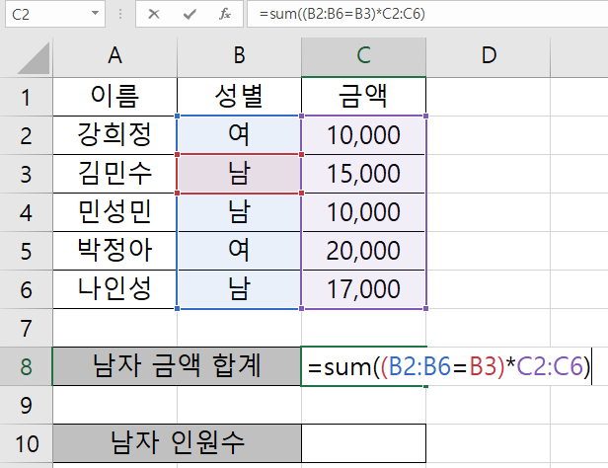Click the formula bar text field
The image size is (608, 468).
(427, 14)
